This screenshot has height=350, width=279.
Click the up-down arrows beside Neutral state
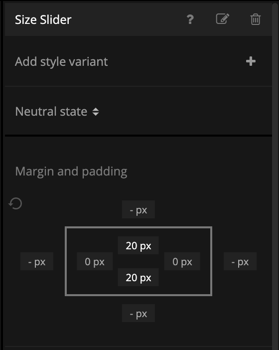(96, 112)
